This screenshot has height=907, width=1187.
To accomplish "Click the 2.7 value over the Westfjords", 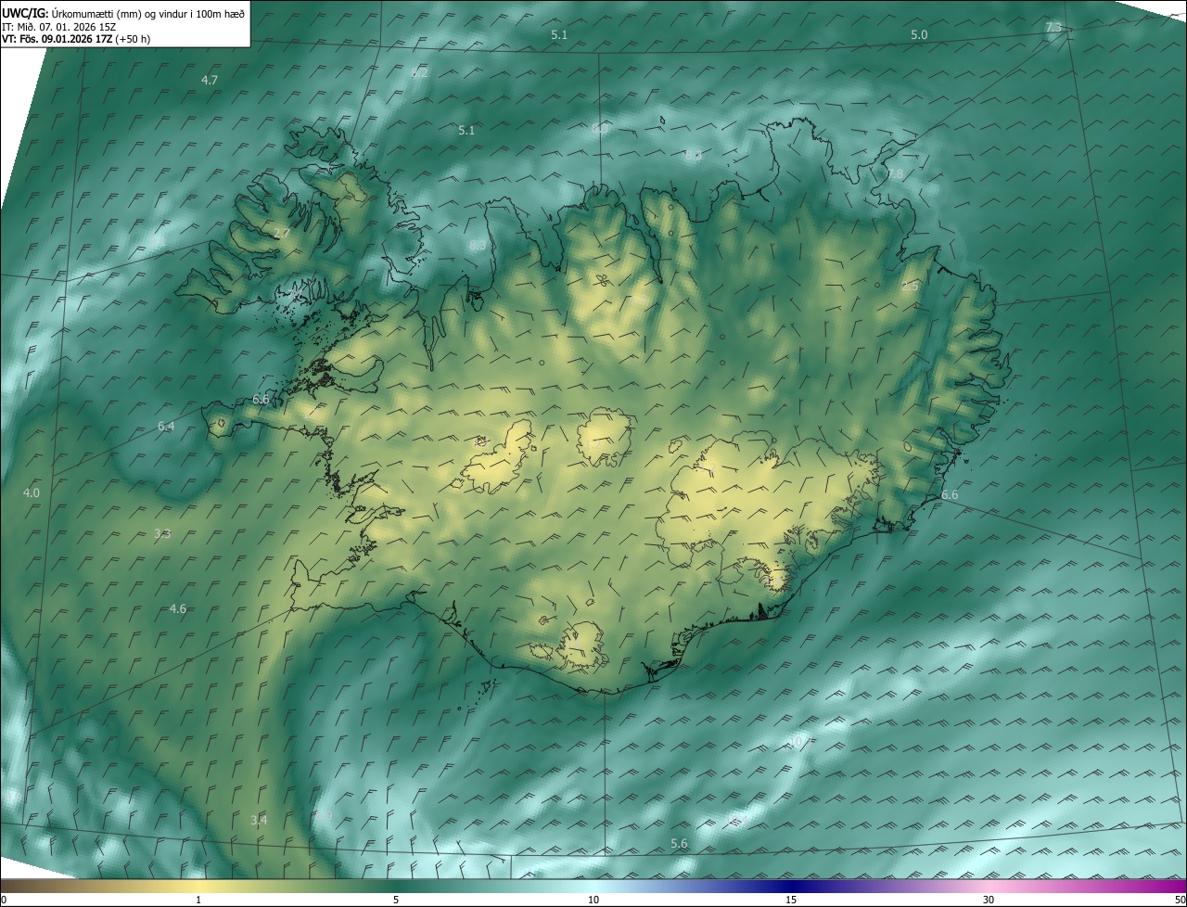I will [x=282, y=233].
